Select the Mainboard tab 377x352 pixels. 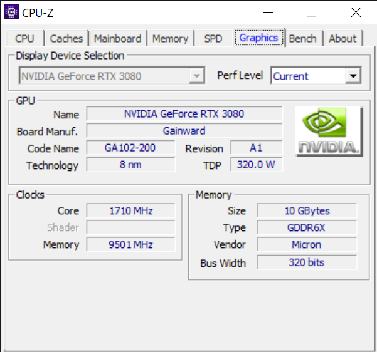[x=118, y=38]
